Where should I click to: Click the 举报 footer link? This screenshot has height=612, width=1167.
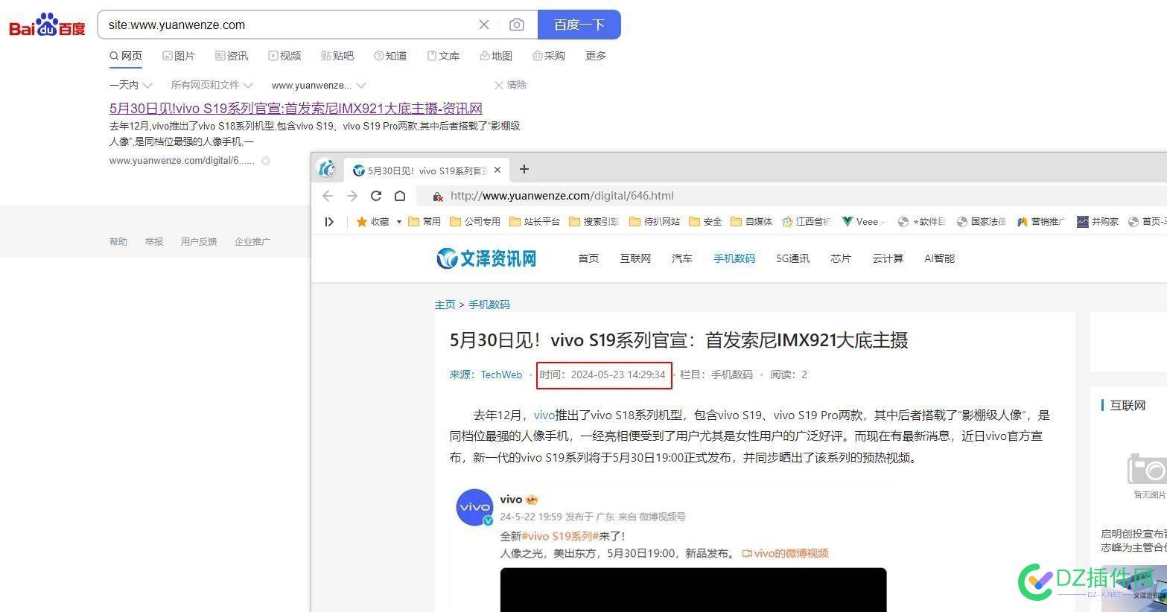(x=154, y=241)
